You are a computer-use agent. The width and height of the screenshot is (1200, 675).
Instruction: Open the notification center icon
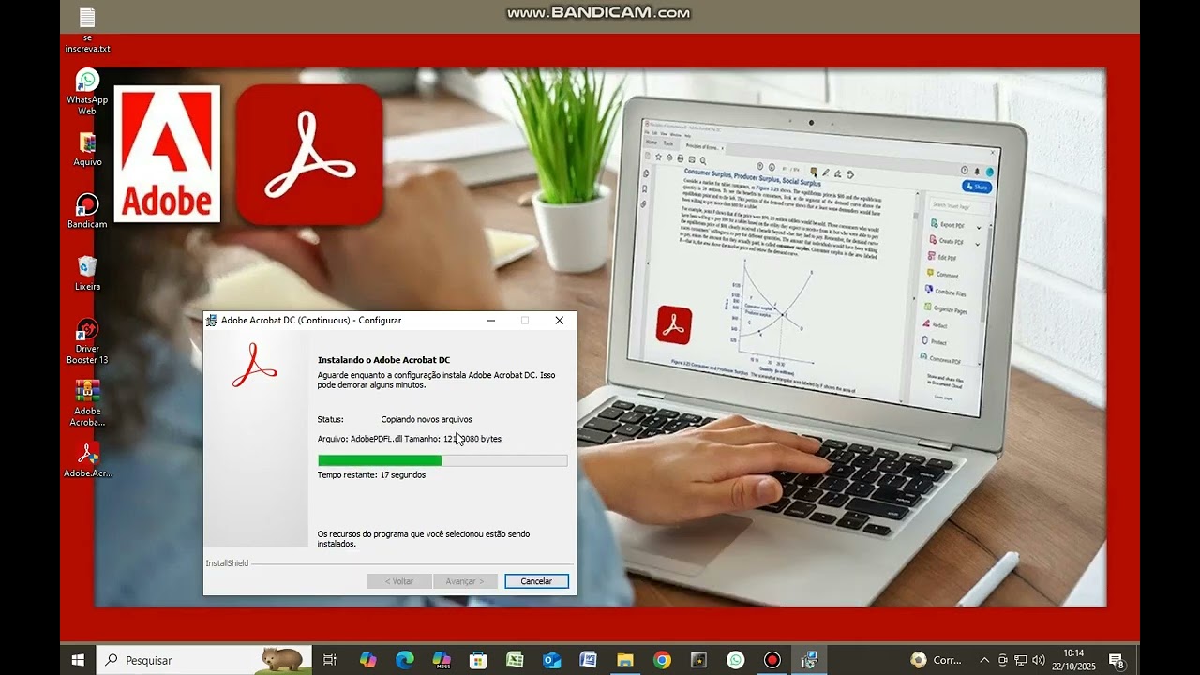pos(1117,660)
